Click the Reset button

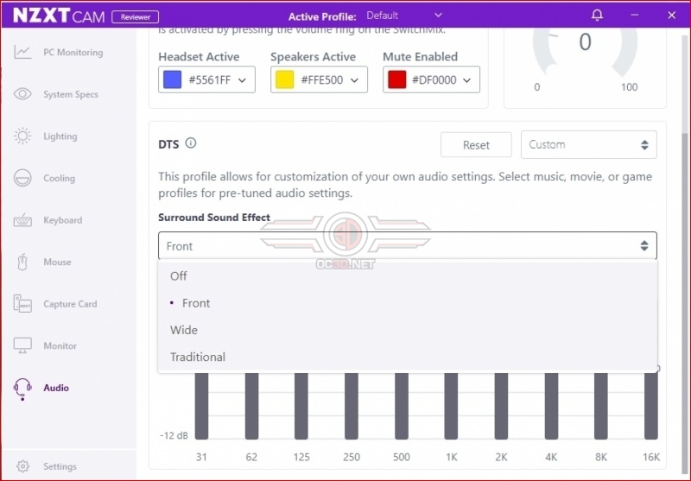pos(476,145)
